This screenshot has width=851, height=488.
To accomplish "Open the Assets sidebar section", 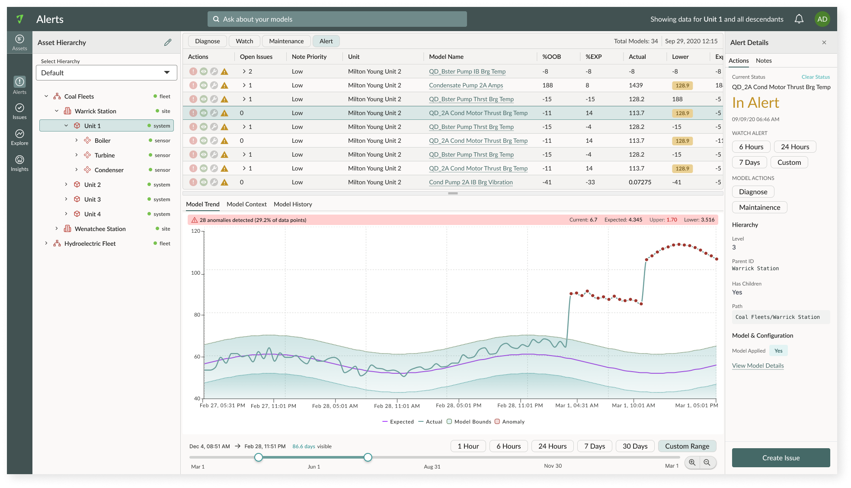I will pyautogui.click(x=19, y=42).
